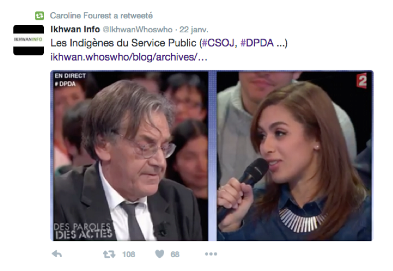This screenshot has height=271, width=393.
Task: View the retweet count of 108
Action: click(x=128, y=254)
